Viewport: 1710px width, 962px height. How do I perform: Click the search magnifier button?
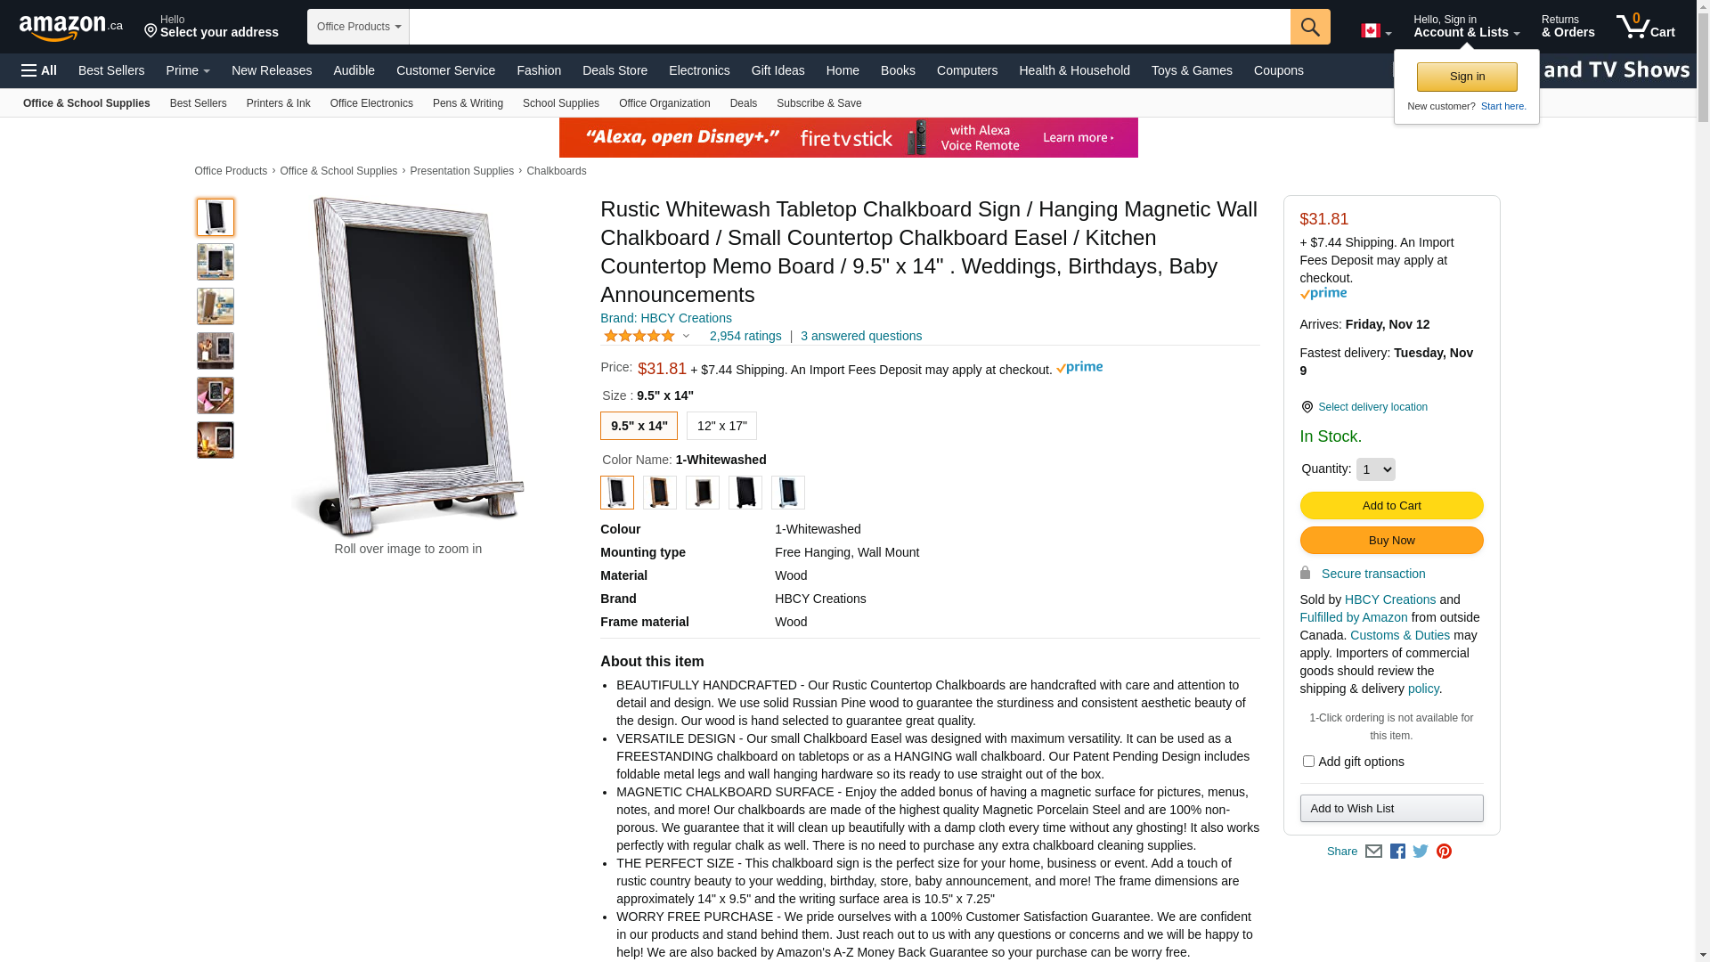point(1310,27)
